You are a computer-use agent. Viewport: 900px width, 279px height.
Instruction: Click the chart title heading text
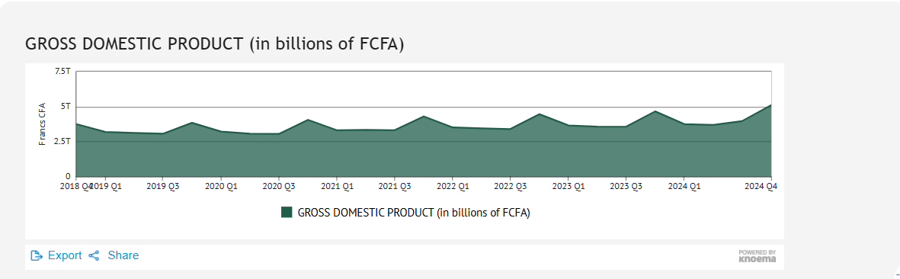click(x=215, y=44)
